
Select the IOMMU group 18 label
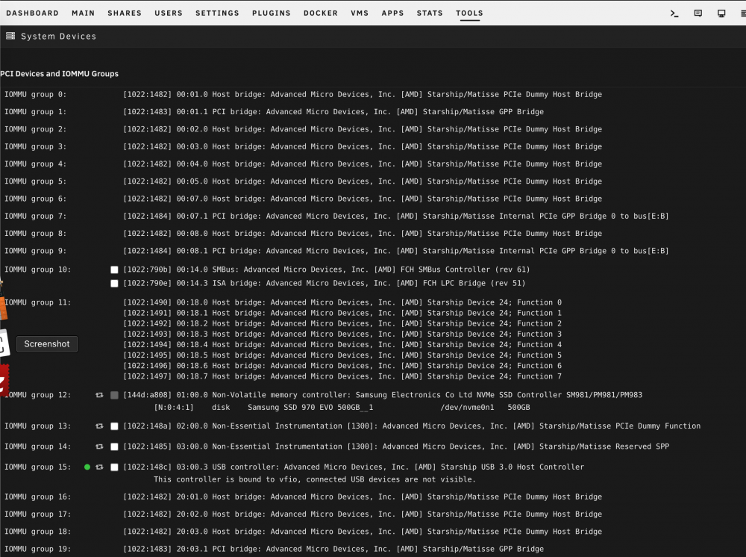[37, 532]
